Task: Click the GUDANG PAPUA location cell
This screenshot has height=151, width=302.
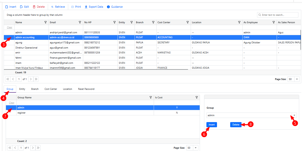Action: (x=216, y=43)
